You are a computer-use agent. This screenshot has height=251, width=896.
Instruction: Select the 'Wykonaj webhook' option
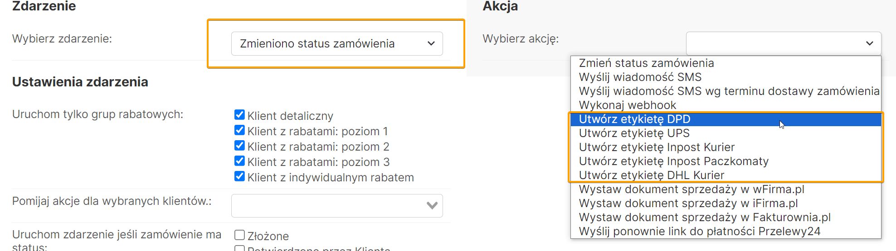627,105
